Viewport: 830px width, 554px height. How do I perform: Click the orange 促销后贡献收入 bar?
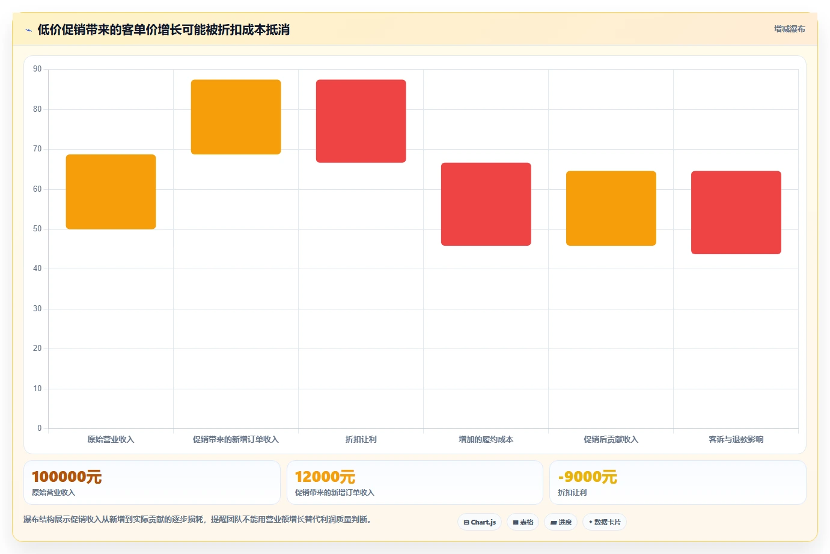[611, 209]
